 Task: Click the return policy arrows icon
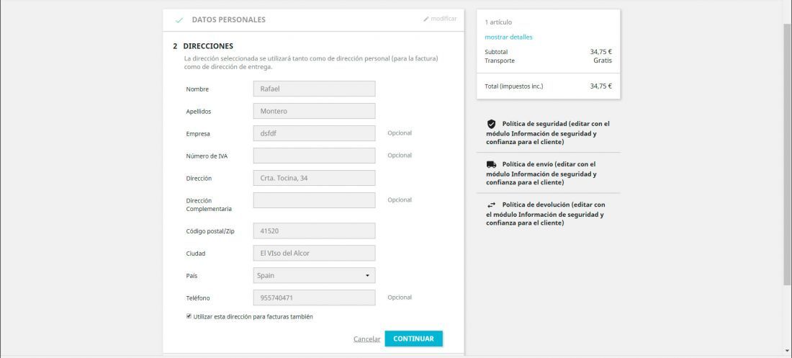coord(491,205)
